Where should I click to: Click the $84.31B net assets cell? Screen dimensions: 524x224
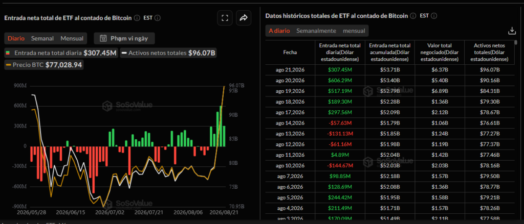click(489, 91)
